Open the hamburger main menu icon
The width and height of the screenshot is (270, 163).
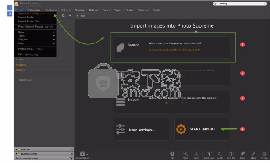(16, 10)
